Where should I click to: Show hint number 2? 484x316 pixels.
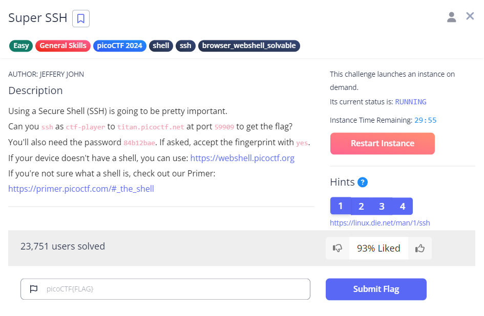(361, 206)
